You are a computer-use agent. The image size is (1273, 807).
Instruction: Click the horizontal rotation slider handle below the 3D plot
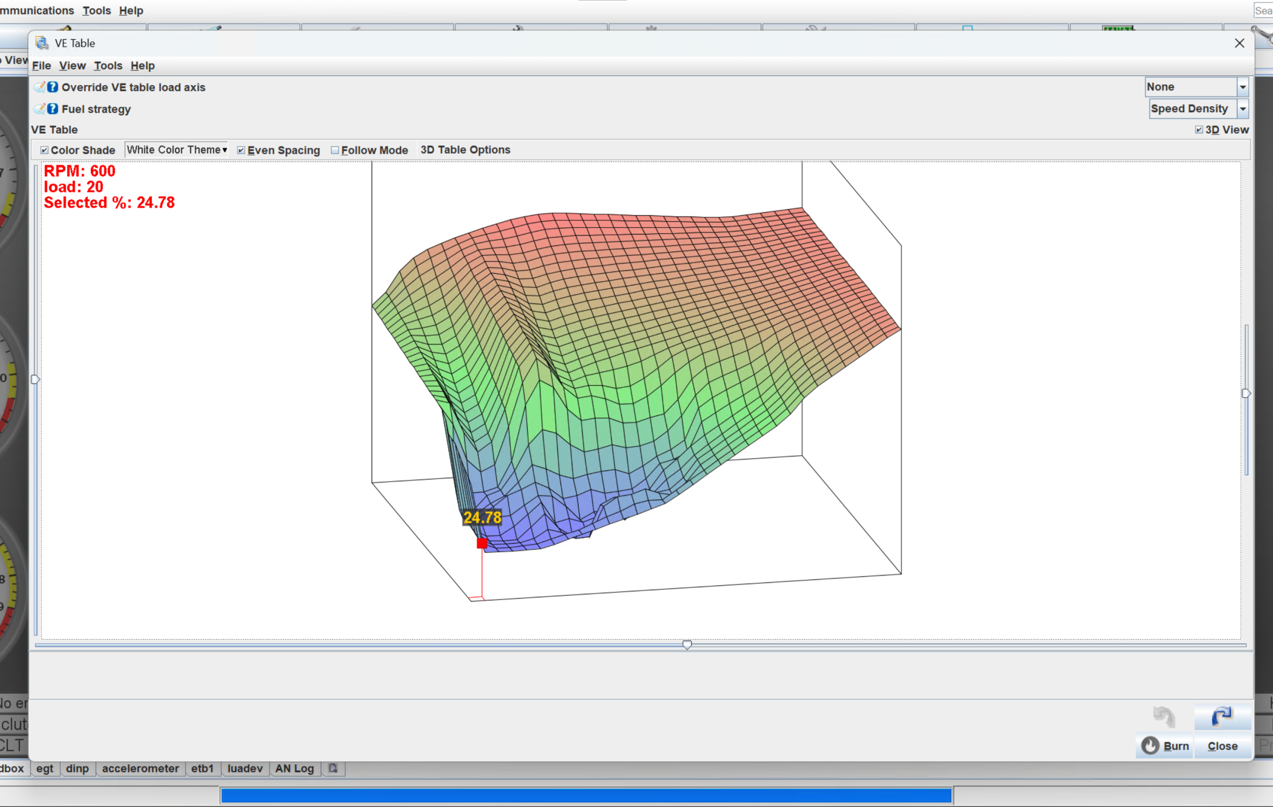pos(687,645)
